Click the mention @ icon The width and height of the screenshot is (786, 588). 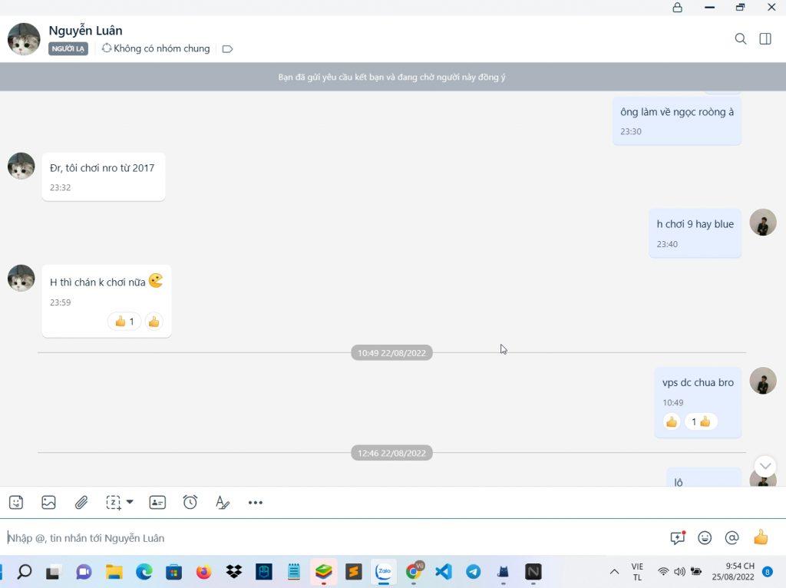click(732, 538)
